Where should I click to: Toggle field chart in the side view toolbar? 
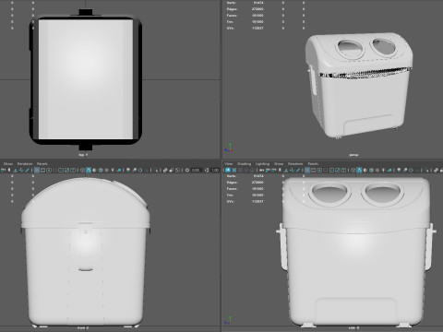[x=331, y=170]
